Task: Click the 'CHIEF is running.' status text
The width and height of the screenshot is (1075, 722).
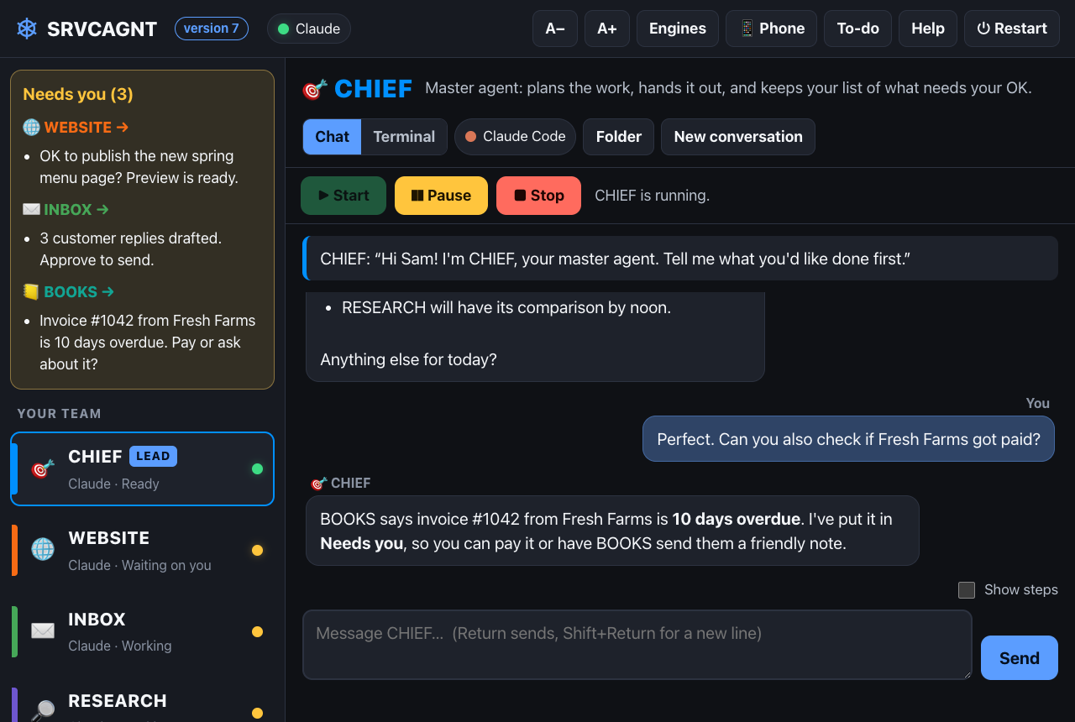Action: [x=653, y=196]
